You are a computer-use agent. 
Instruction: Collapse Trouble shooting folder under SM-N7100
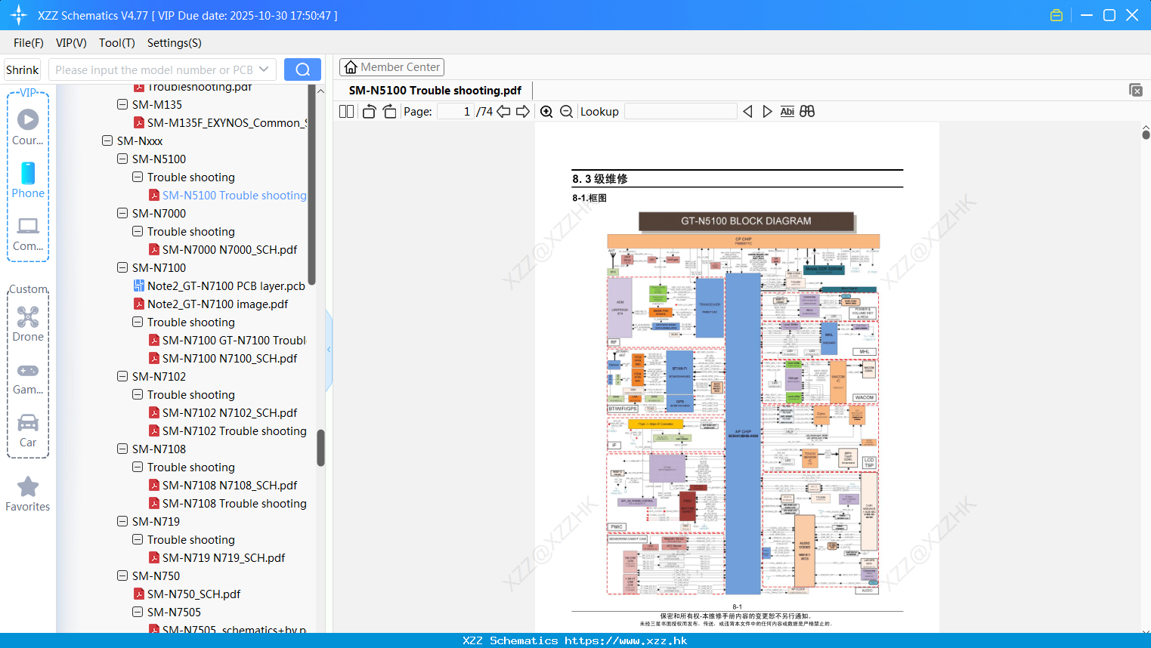coord(138,322)
